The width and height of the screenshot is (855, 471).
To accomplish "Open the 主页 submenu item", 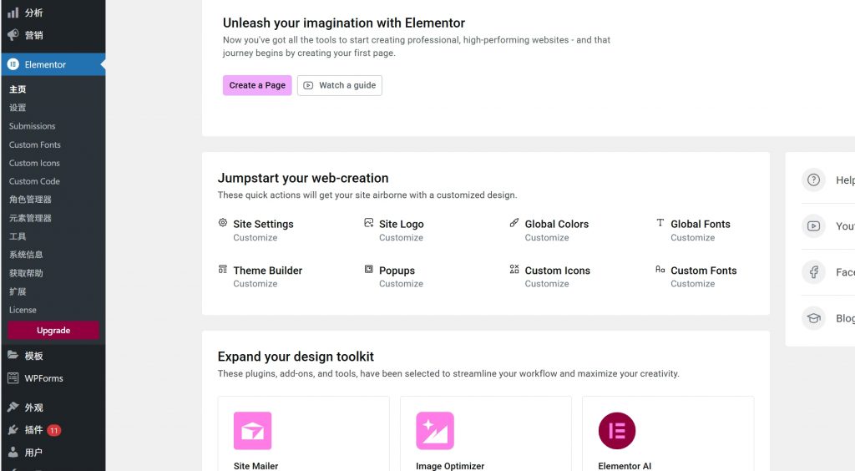I will click(x=18, y=89).
